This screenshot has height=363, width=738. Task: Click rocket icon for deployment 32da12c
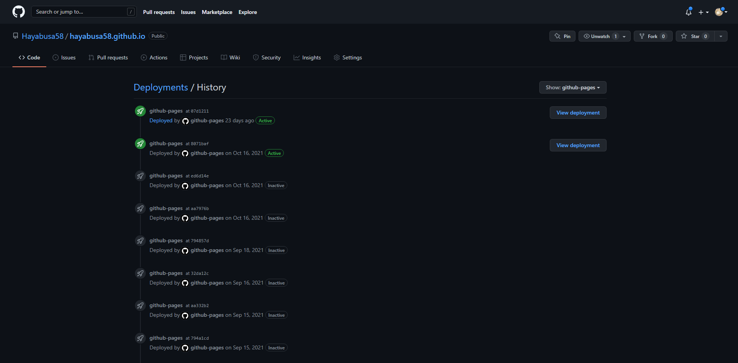[140, 273]
